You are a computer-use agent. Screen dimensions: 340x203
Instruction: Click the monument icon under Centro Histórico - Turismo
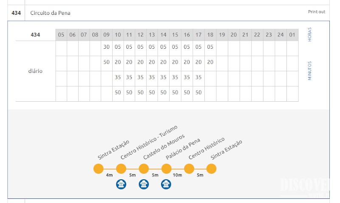(121, 184)
